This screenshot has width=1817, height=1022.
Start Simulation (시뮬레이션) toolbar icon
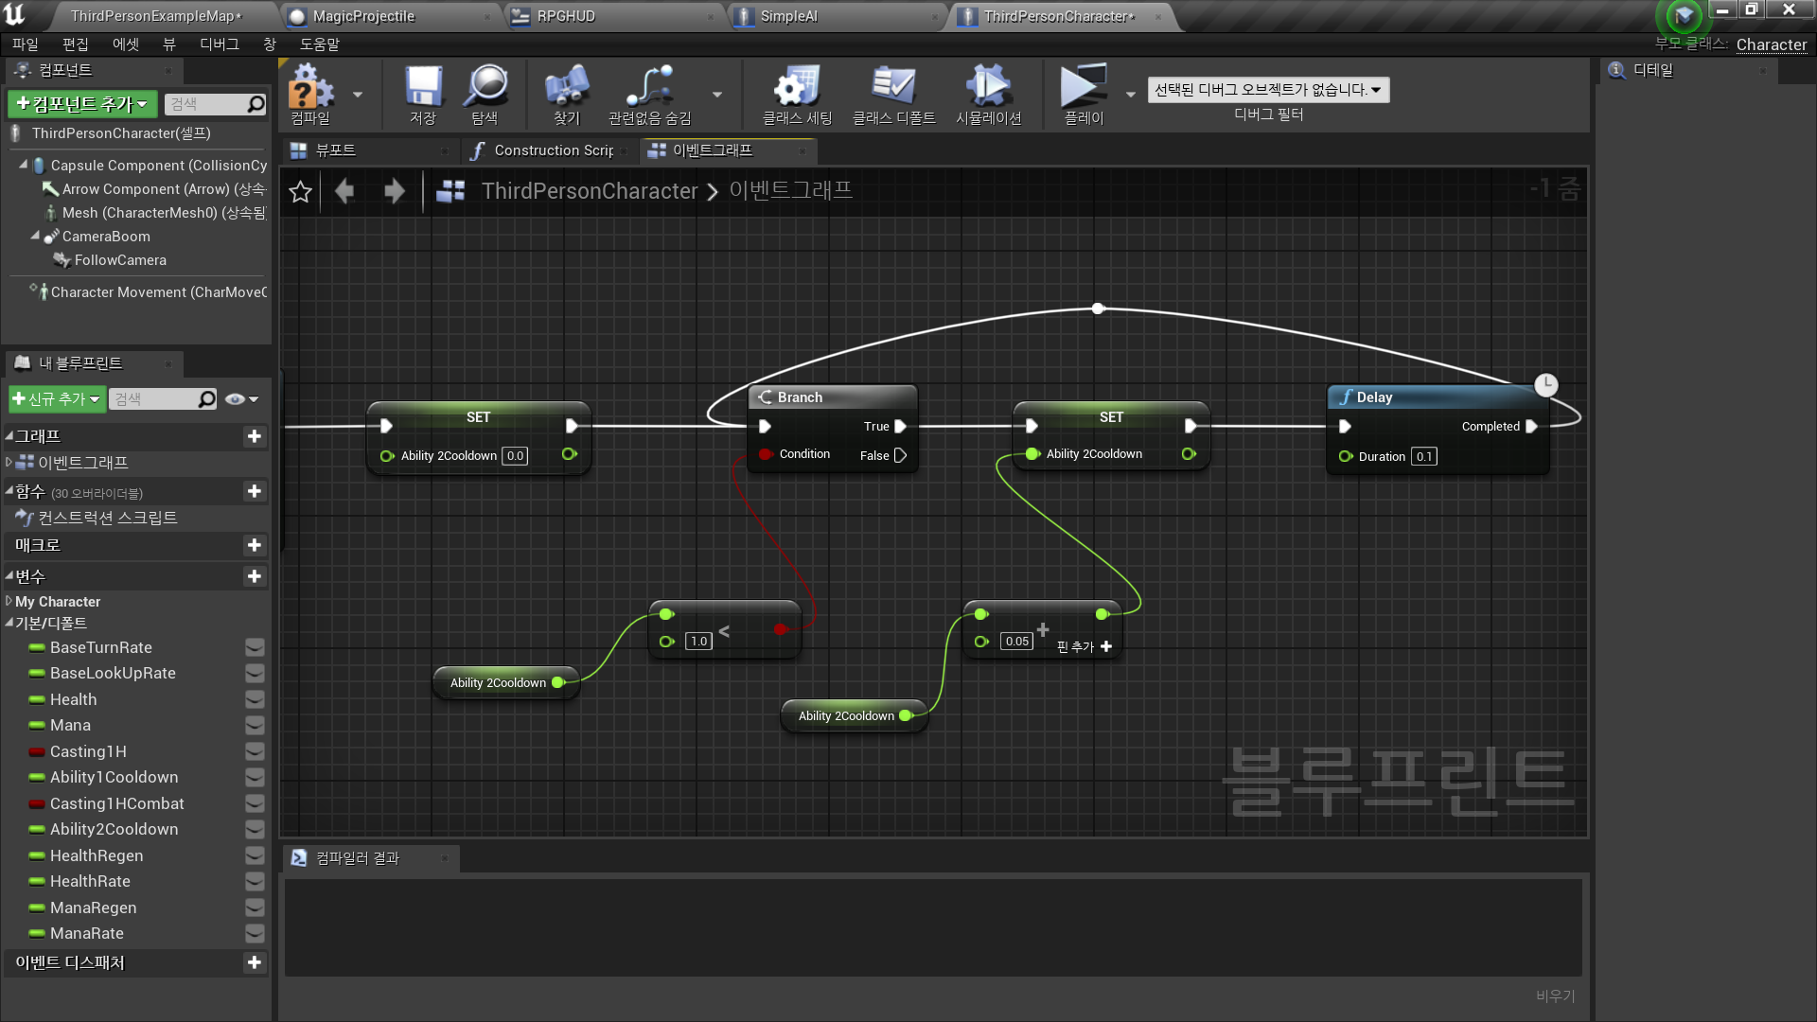988,89
